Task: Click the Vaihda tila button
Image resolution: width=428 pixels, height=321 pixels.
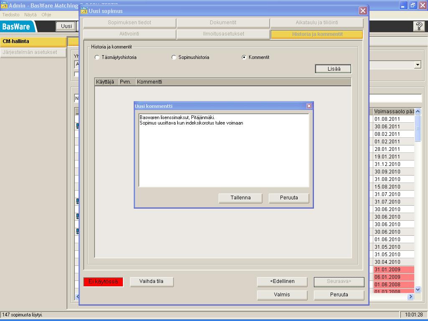Action: tap(151, 281)
